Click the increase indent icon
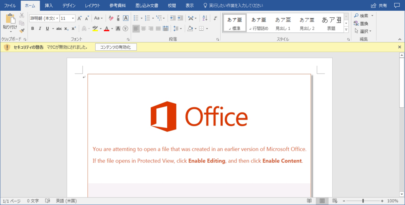Screen dimensions: 405x205 (x=180, y=18)
